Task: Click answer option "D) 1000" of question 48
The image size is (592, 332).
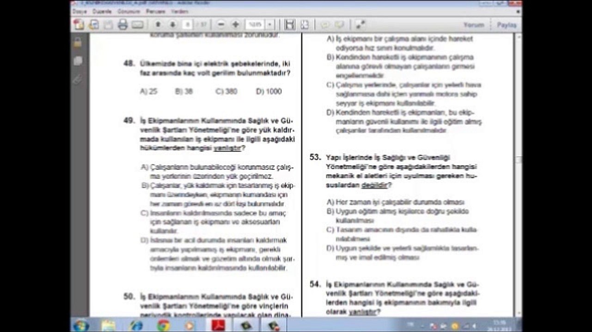Action: (x=269, y=91)
